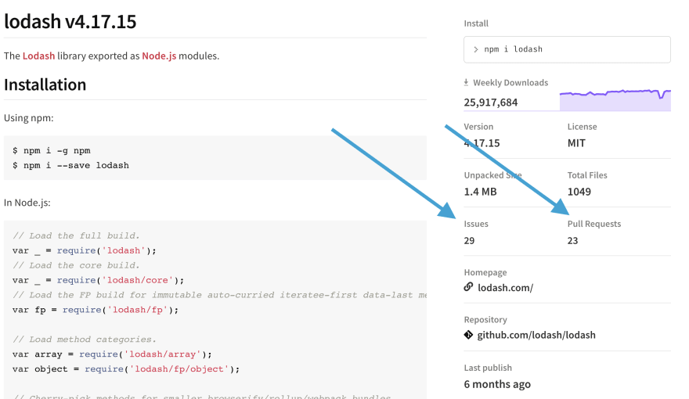The height and width of the screenshot is (399, 689).
Task: Click the Install label above the command box
Action: 476,23
